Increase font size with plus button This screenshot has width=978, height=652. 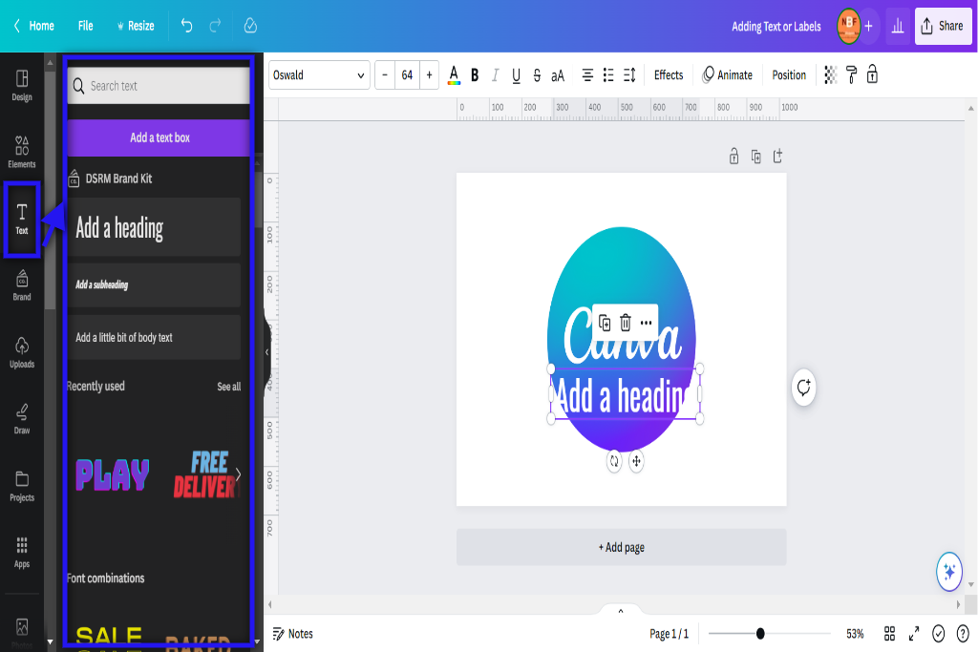[x=429, y=74]
